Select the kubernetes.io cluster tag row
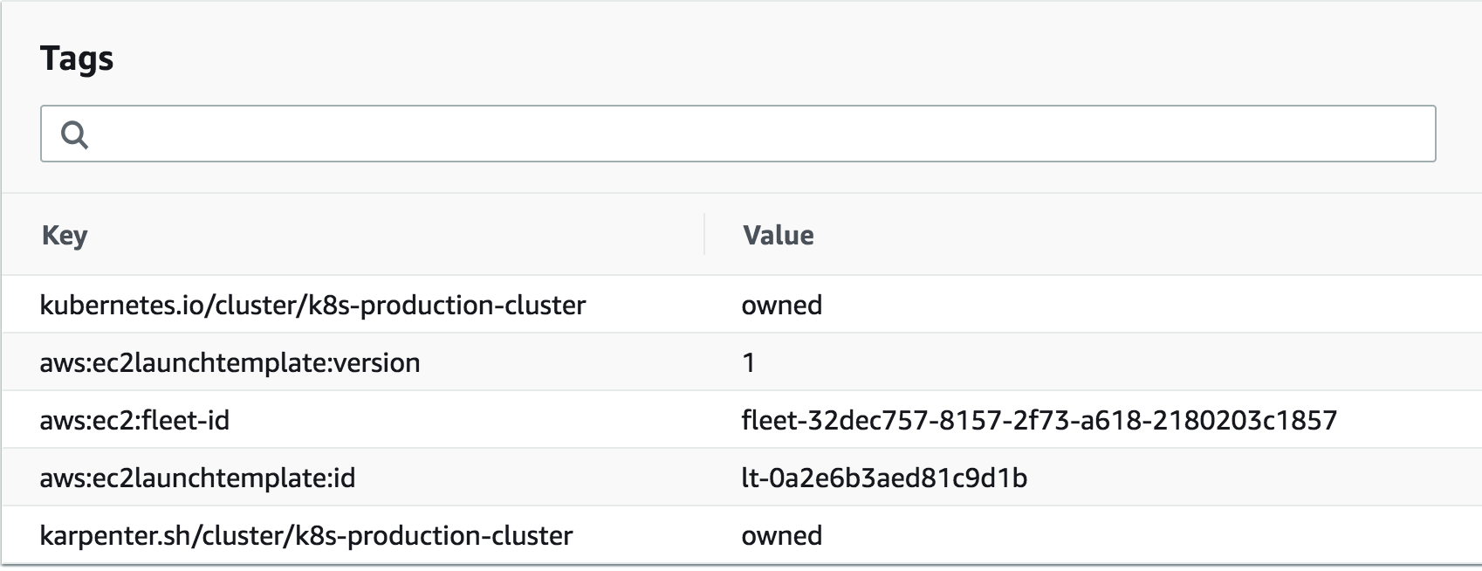1482x571 pixels. pos(741,305)
